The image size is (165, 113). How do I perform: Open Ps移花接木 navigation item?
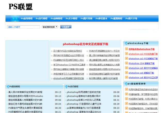coord(101,19)
